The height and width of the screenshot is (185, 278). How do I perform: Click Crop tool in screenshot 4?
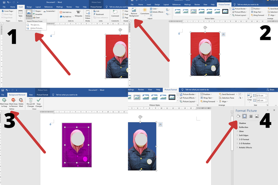click(249, 97)
